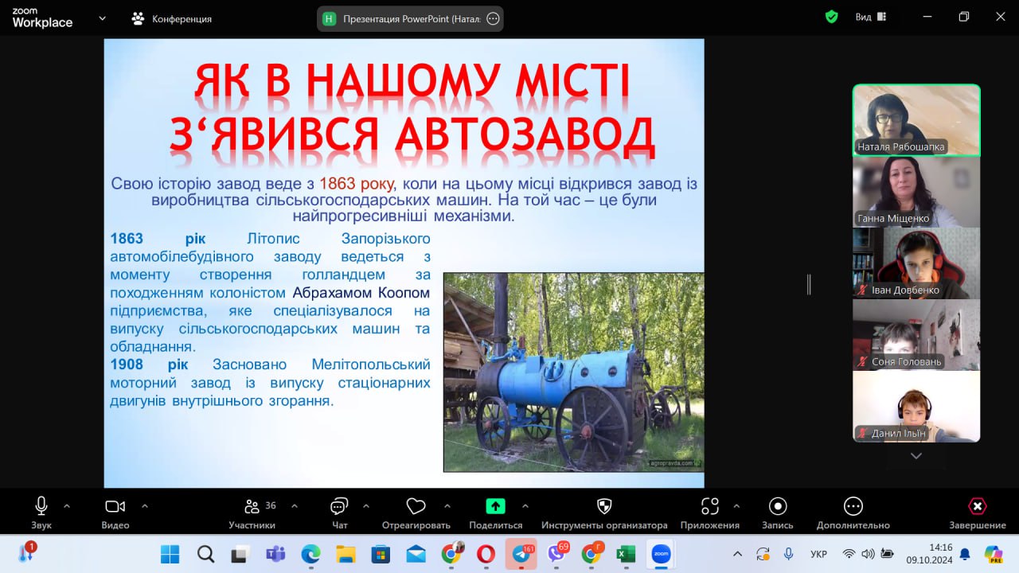This screenshot has width=1019, height=573.
Task: Open Telegram from the Windows taskbar
Action: (x=521, y=554)
